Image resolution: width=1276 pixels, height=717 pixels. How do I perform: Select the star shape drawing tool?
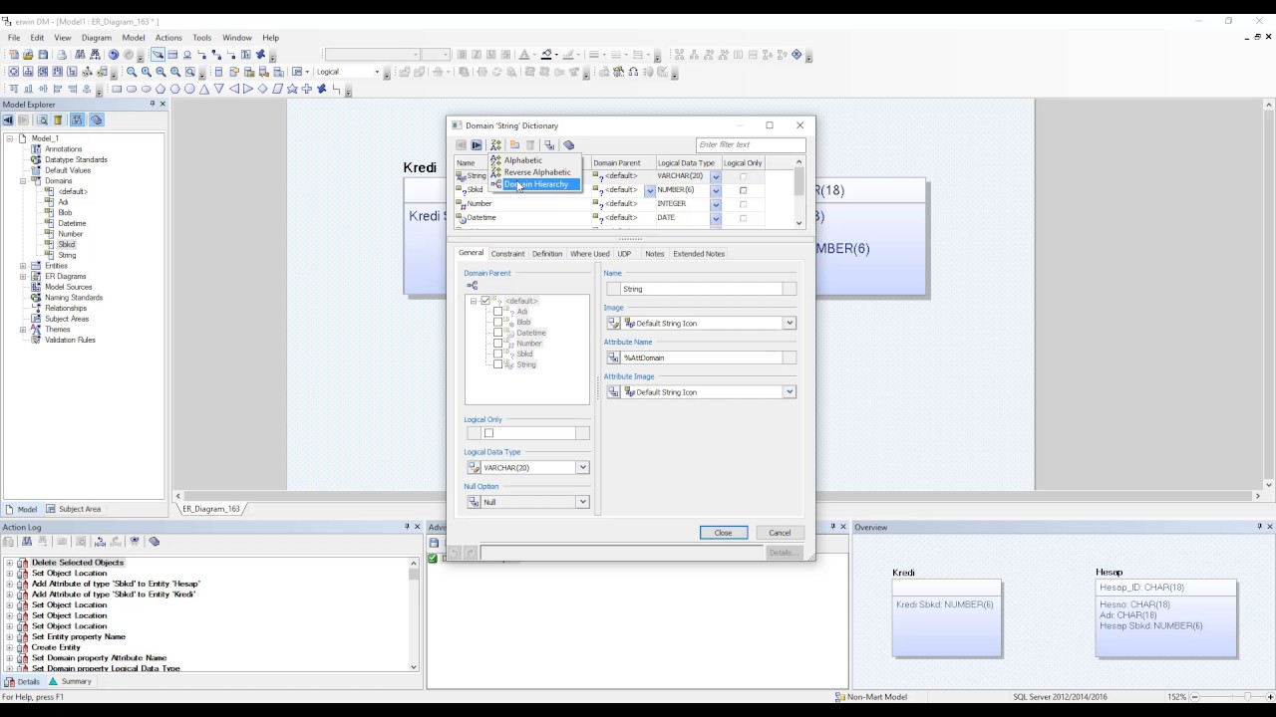coord(292,89)
